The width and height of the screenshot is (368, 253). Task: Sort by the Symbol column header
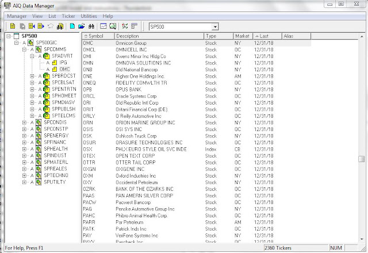[98, 36]
